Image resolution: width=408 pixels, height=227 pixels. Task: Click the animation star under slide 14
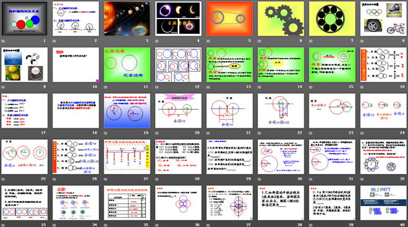[x=260, y=87]
